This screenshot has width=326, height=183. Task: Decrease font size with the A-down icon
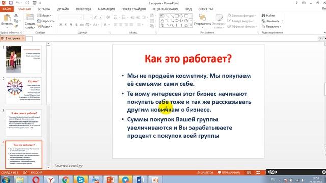(101, 17)
